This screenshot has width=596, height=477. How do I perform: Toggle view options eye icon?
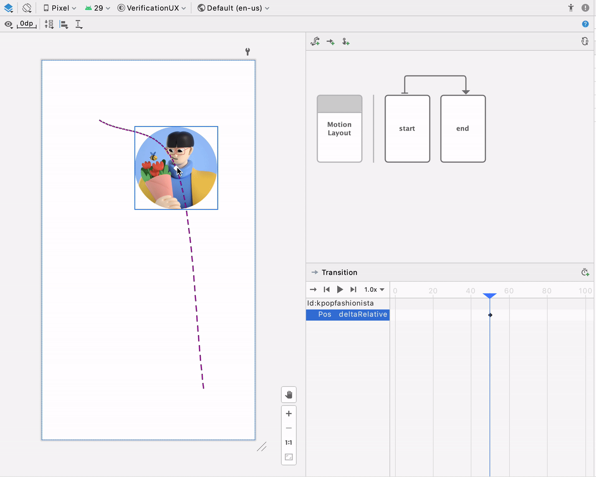[8, 24]
